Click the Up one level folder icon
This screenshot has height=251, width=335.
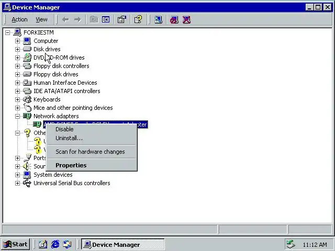click(x=94, y=20)
